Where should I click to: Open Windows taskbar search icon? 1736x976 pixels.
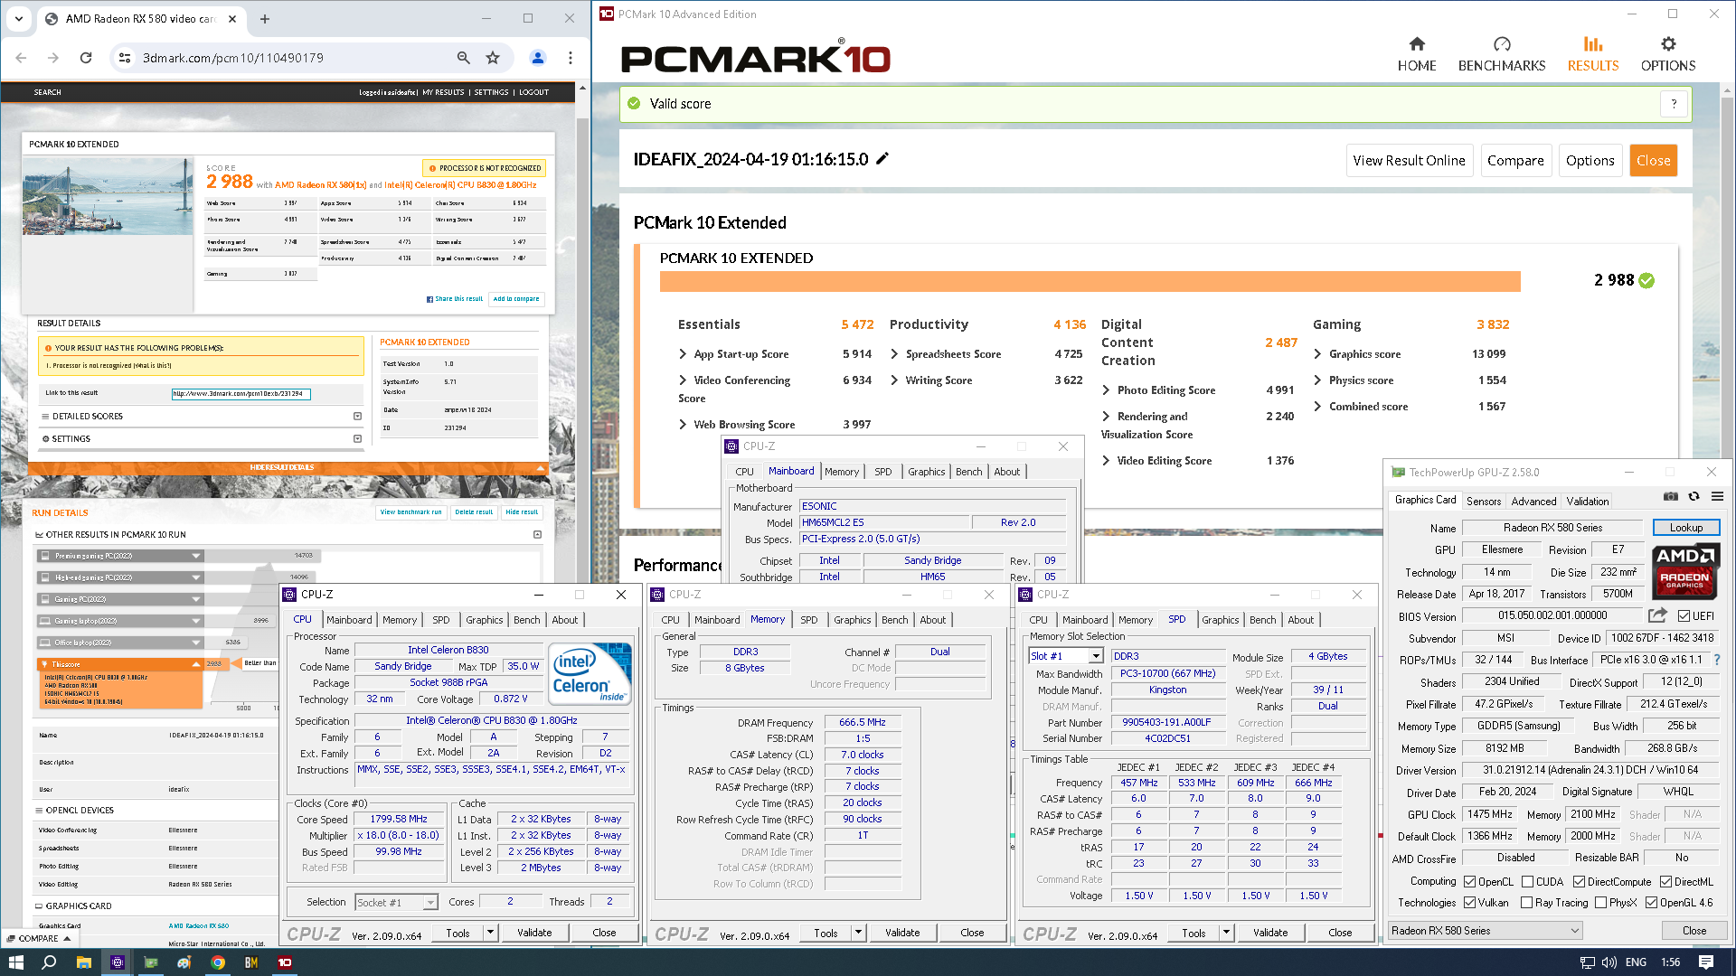pos(49,962)
